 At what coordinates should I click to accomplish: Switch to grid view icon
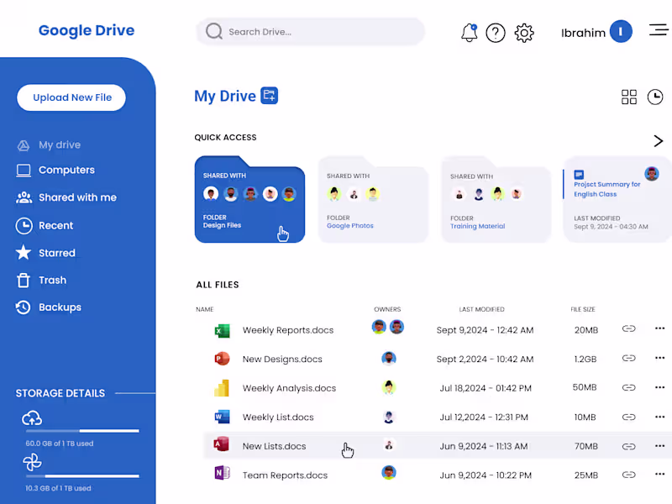click(629, 97)
